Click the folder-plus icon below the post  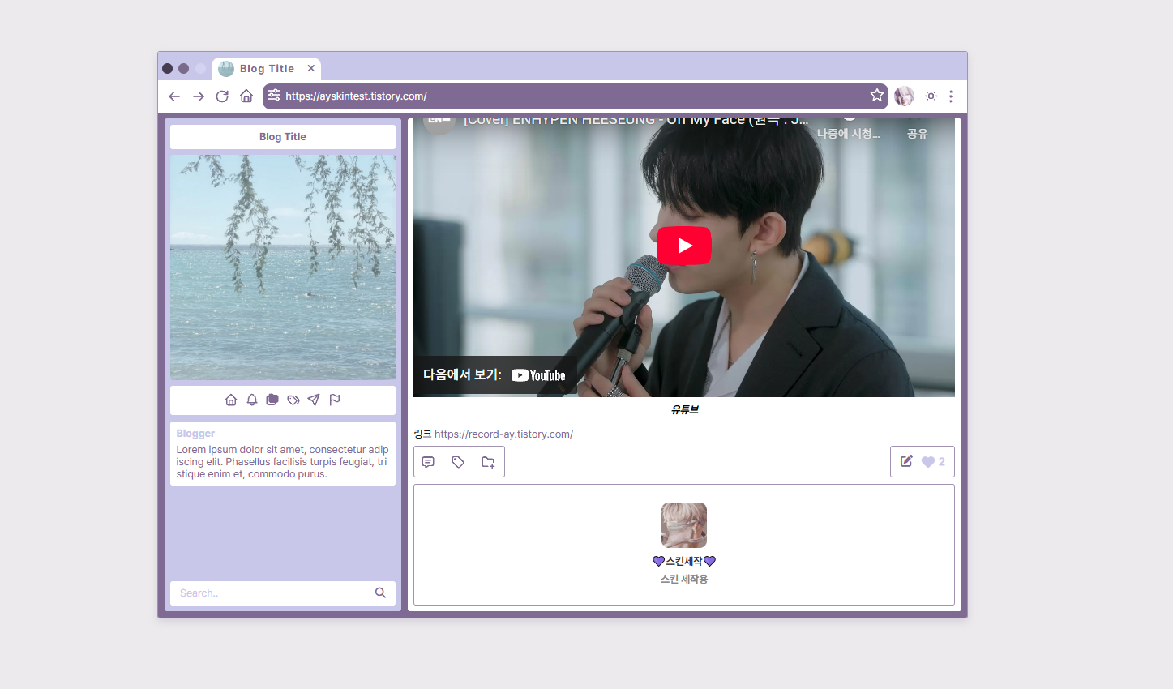(488, 462)
